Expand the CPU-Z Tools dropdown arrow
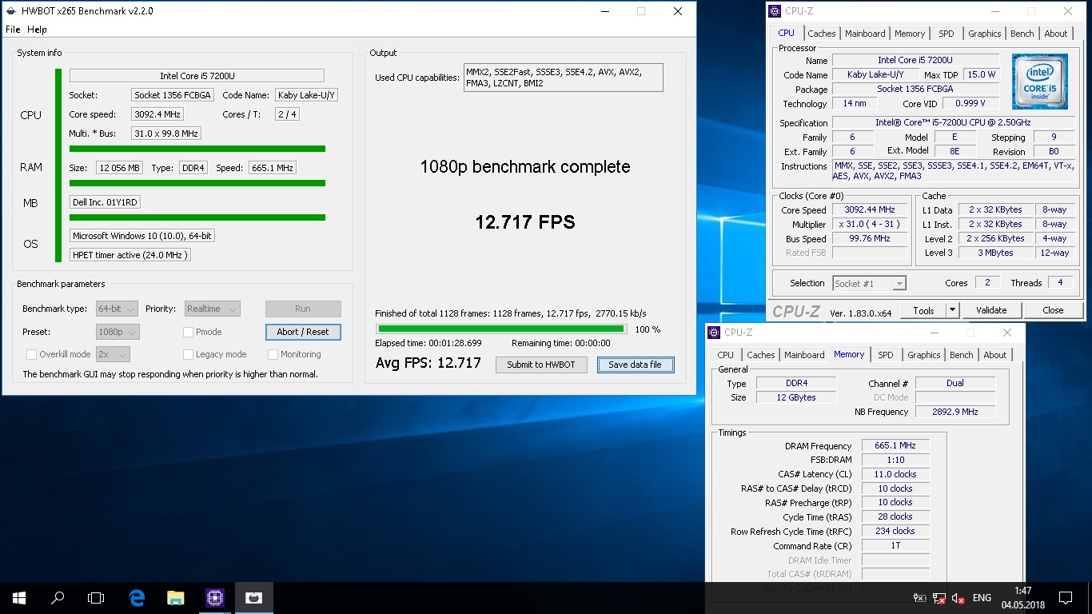 coord(952,310)
